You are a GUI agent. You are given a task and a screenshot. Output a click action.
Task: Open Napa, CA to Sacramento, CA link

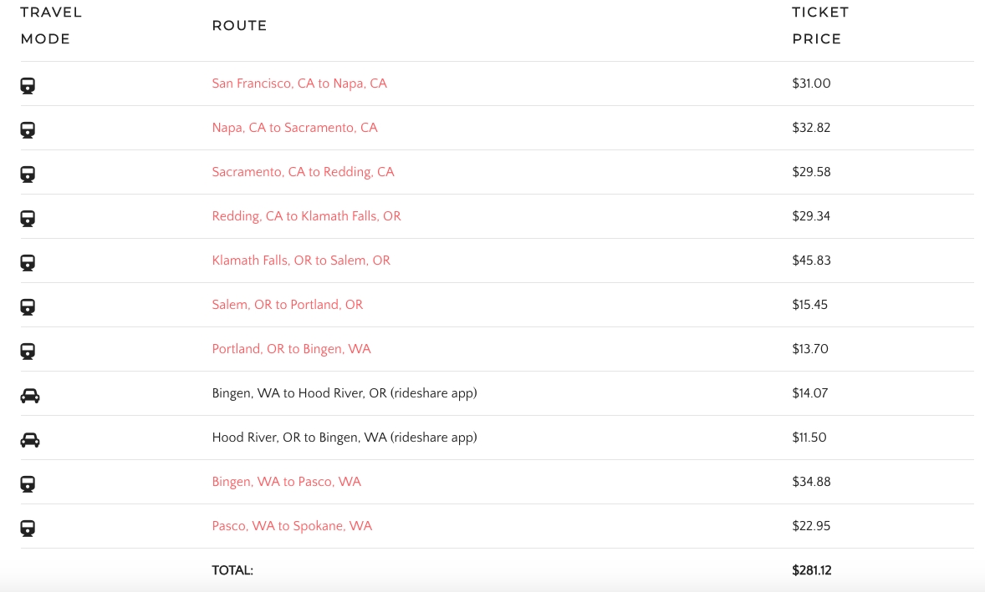coord(294,128)
